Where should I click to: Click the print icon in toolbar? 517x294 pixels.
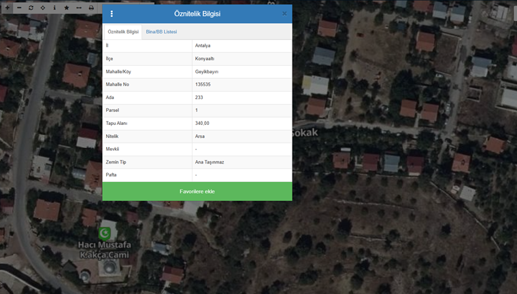click(91, 7)
